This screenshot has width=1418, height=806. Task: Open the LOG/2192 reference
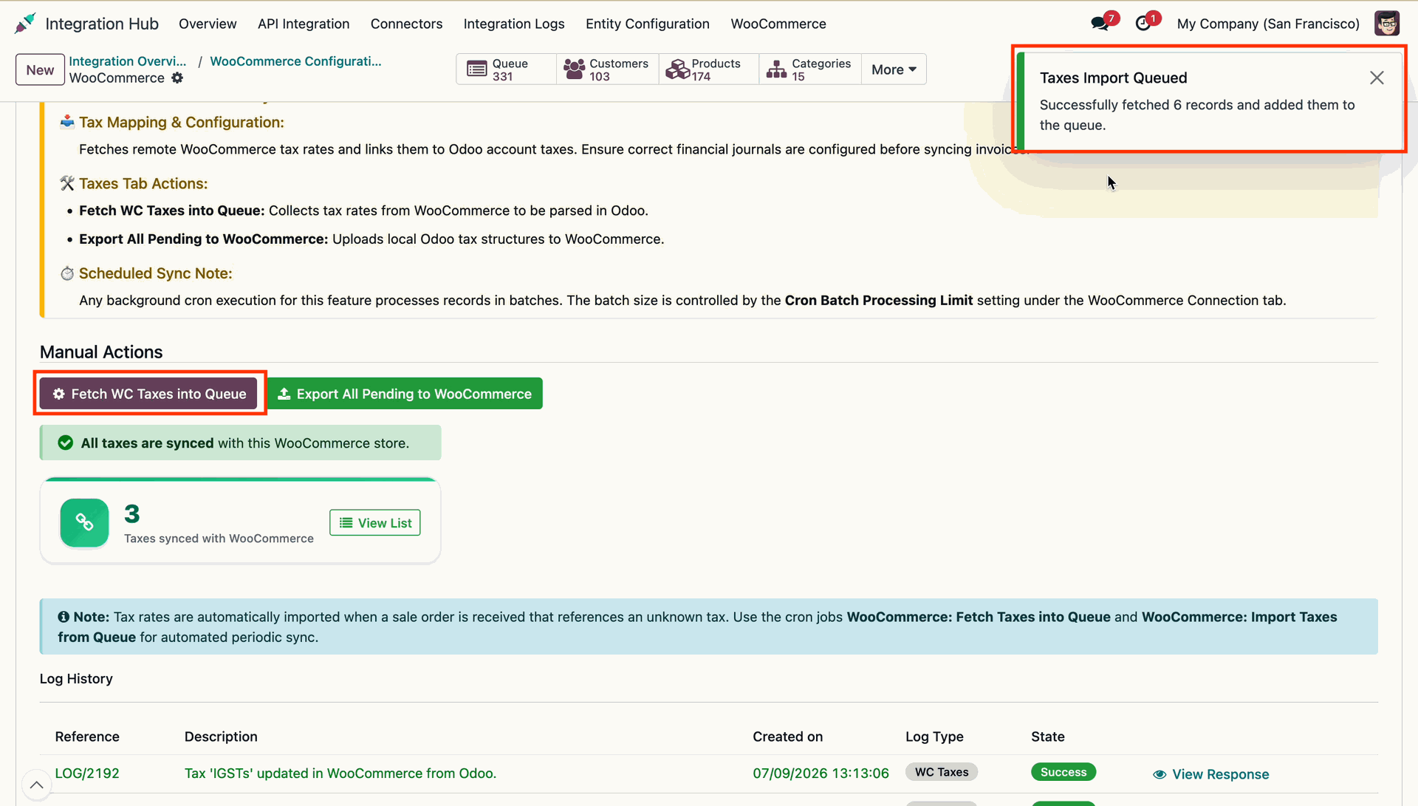[87, 773]
